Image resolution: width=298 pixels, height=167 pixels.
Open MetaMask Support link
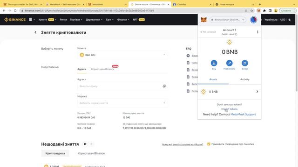click(243, 115)
